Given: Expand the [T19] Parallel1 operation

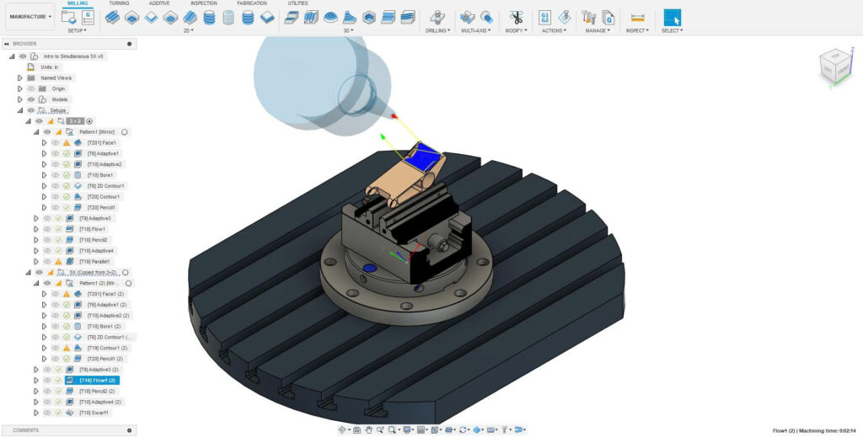Looking at the screenshot, I should (36, 261).
